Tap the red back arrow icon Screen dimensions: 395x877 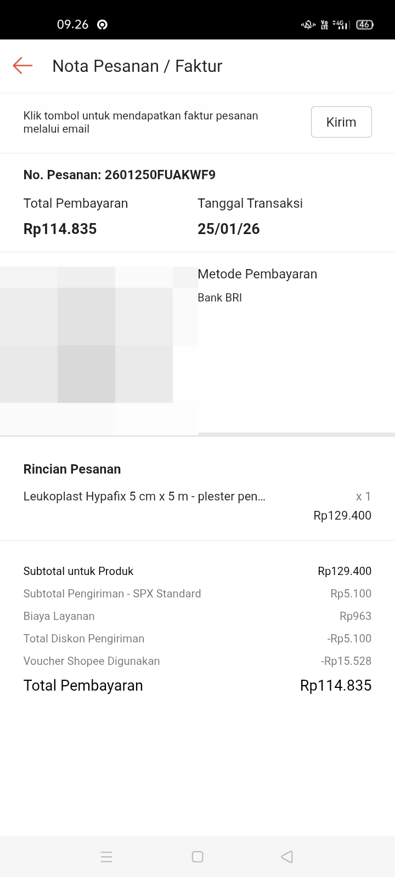coord(22,66)
